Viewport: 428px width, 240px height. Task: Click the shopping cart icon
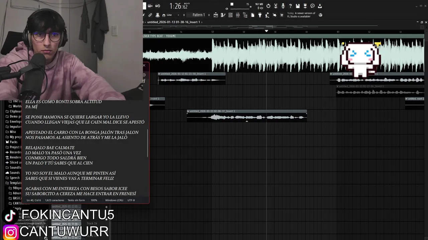pyautogui.click(x=282, y=15)
